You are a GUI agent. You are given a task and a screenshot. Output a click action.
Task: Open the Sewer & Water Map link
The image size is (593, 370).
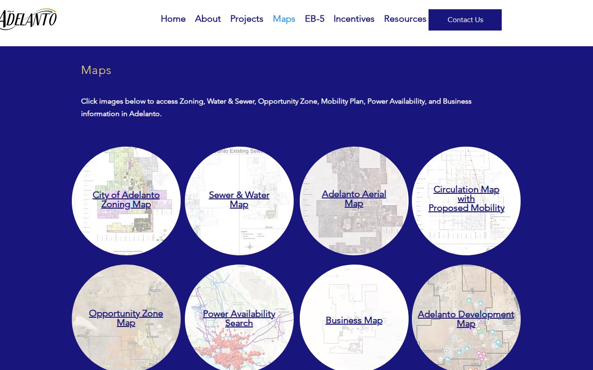pyautogui.click(x=239, y=200)
